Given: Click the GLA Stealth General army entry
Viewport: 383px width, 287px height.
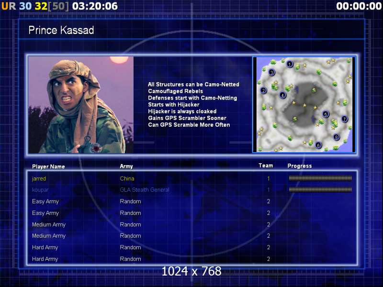Looking at the screenshot, I should point(145,190).
